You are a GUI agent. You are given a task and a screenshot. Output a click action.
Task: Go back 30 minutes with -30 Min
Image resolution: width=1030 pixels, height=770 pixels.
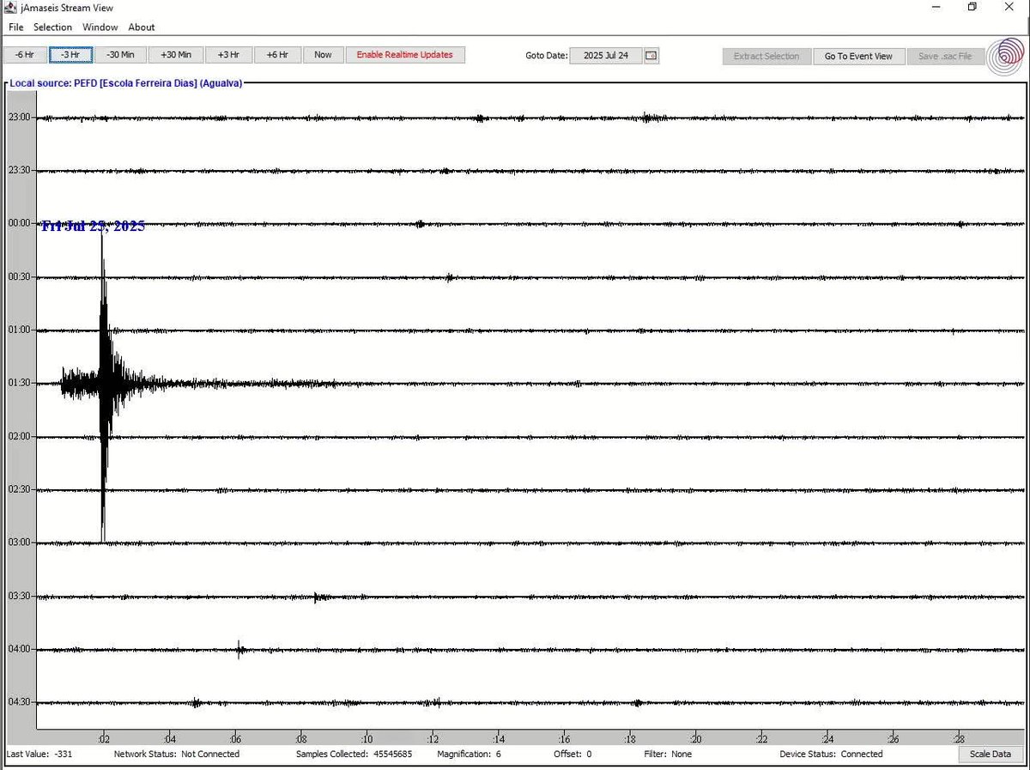click(x=121, y=54)
